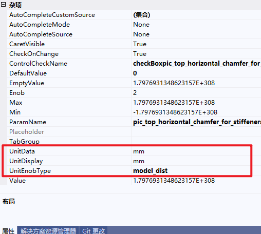The image size is (261, 234).
Task: Open the 解决方案资源管理器 tab
Action: pos(48,230)
